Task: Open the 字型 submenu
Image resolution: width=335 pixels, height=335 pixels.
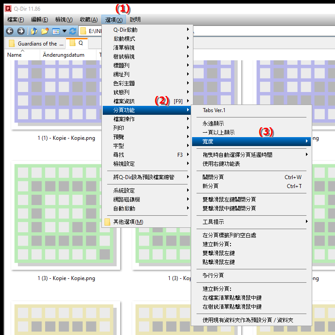Action: 147,146
